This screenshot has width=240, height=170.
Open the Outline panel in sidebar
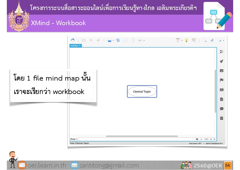(221, 52)
